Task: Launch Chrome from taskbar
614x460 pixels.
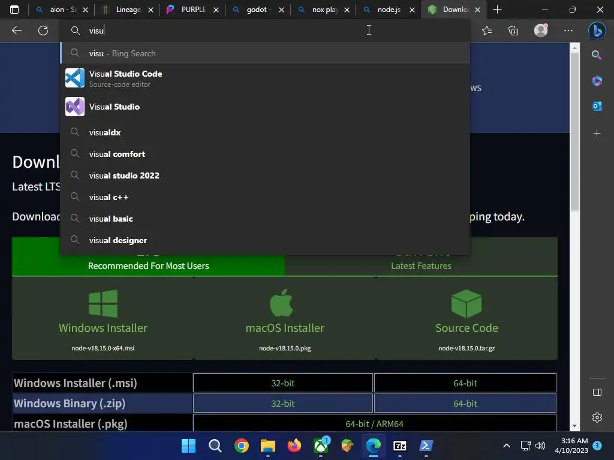Action: (242, 446)
